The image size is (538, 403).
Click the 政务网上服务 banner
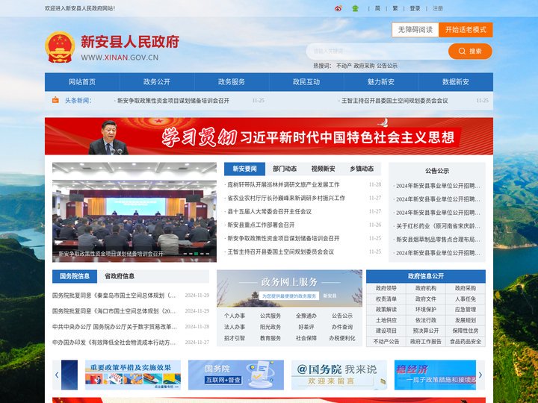289,289
